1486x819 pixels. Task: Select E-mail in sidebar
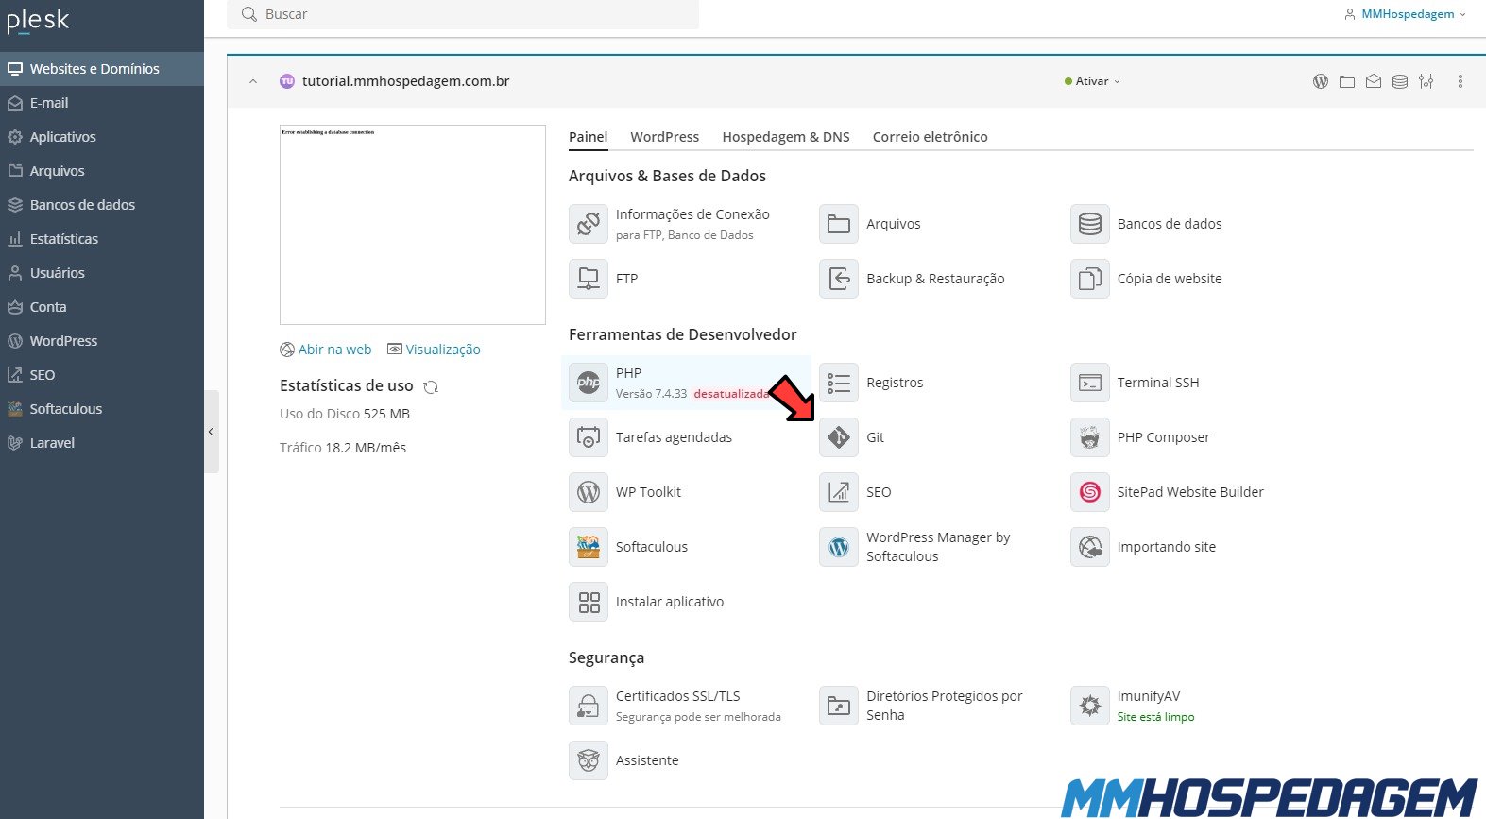pyautogui.click(x=102, y=103)
